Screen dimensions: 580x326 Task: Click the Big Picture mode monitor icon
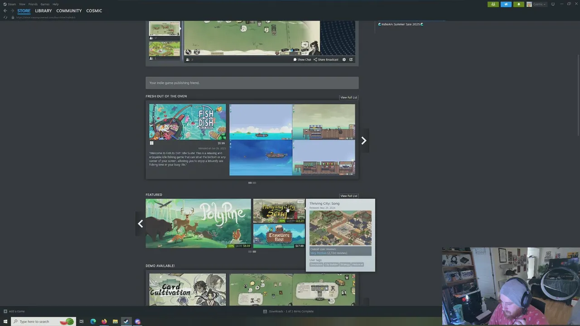553,4
